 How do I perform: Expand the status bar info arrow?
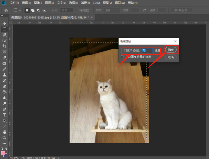coord(58,158)
